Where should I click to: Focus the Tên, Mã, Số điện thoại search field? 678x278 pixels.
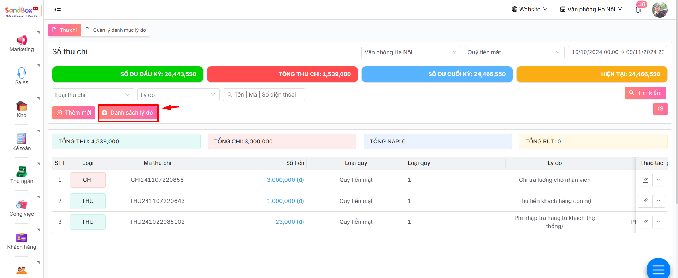[x=264, y=95]
